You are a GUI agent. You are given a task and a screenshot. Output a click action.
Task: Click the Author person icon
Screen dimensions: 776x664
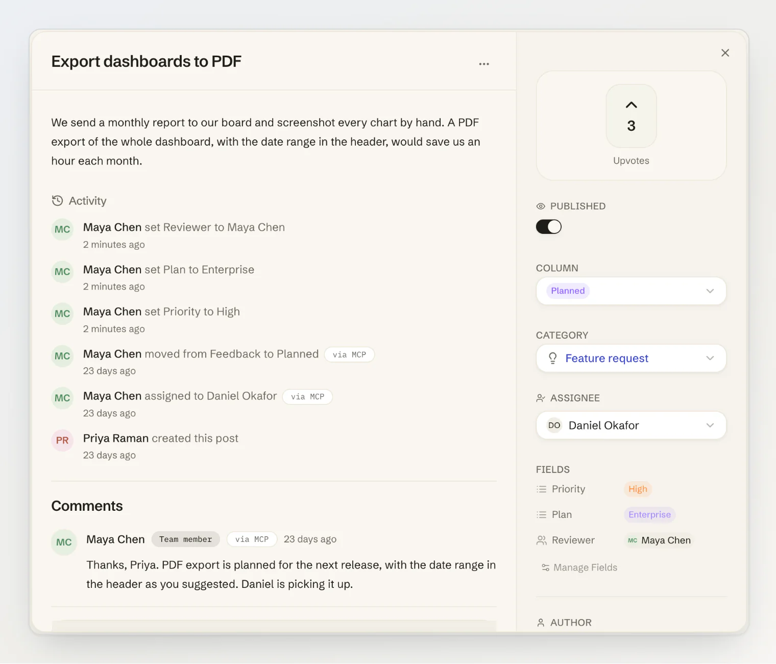point(541,623)
